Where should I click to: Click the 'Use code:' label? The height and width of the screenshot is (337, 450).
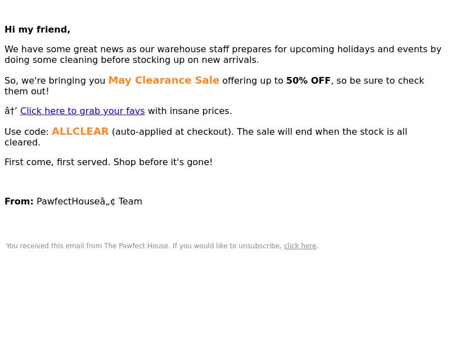pos(26,132)
